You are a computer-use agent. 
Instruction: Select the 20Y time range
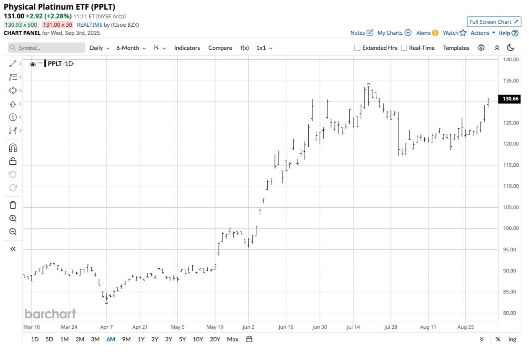pos(215,339)
